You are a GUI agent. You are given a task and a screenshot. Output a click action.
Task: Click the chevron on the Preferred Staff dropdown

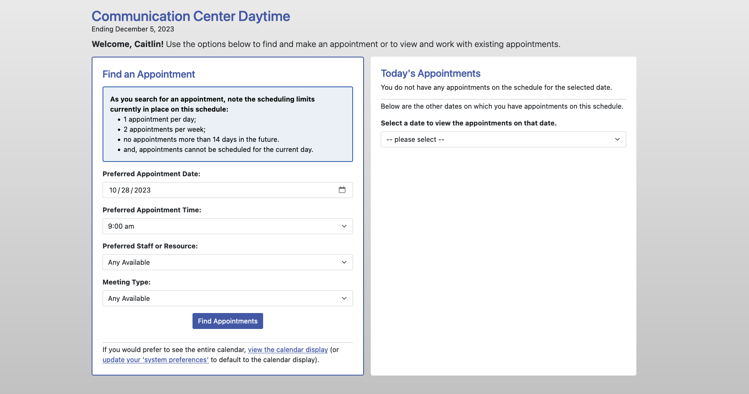(x=345, y=262)
